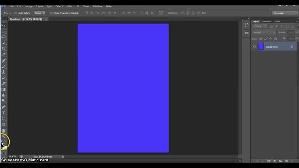Image resolution: width=299 pixels, height=168 pixels.
Task: Open the History panel icon
Action: click(x=247, y=25)
